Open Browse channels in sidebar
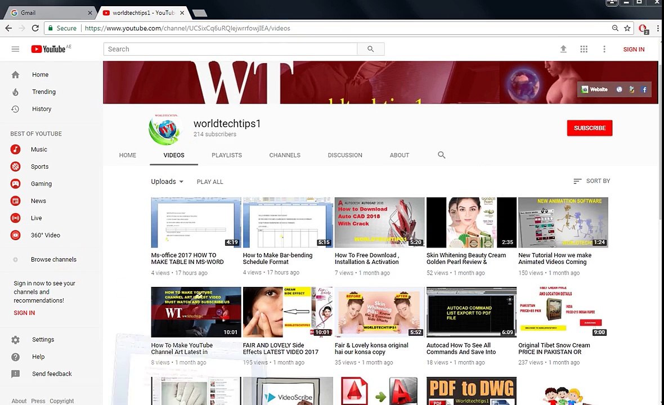 54,259
